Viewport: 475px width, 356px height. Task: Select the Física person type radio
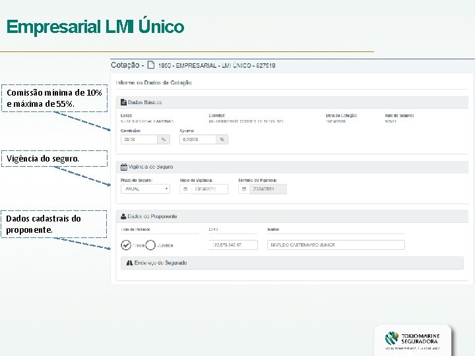(x=126, y=245)
